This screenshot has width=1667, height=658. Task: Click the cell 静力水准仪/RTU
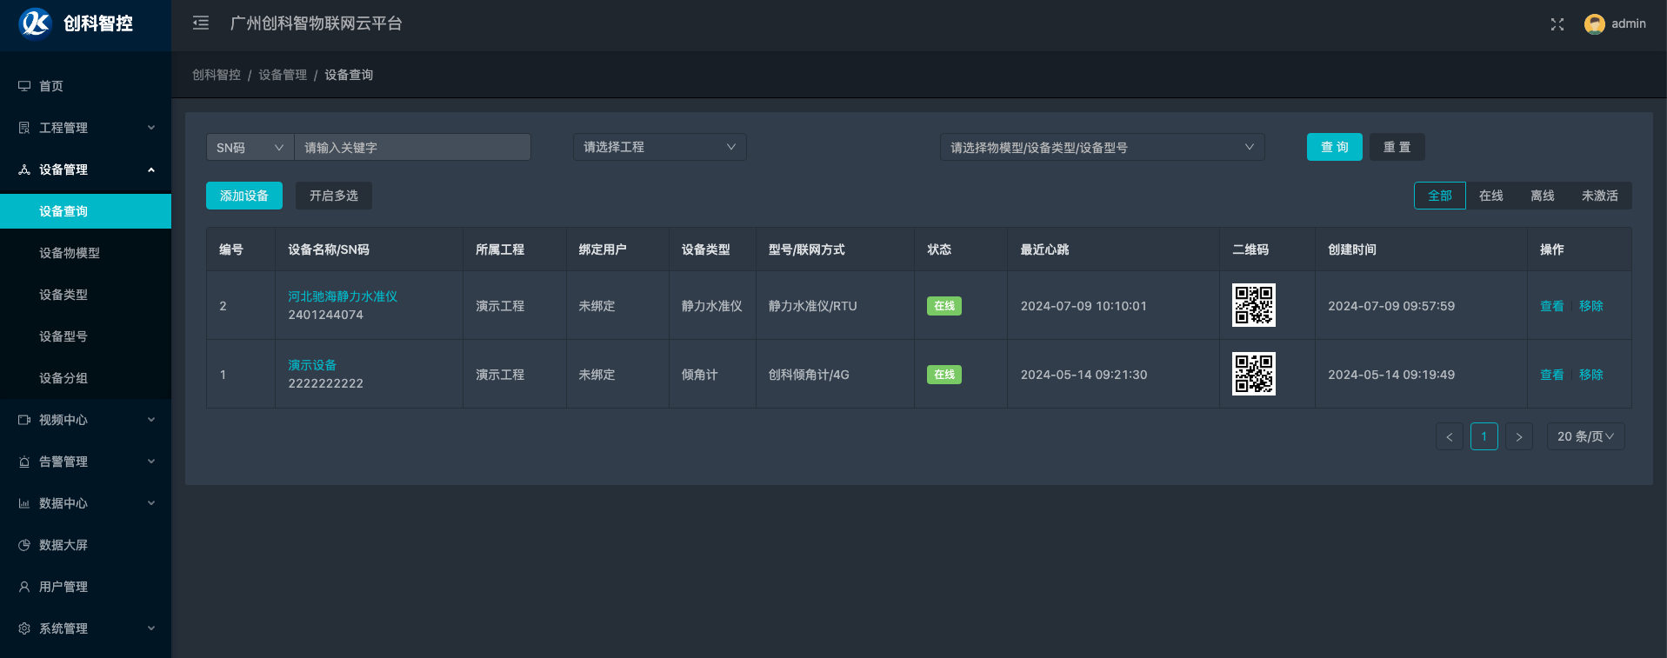point(813,306)
